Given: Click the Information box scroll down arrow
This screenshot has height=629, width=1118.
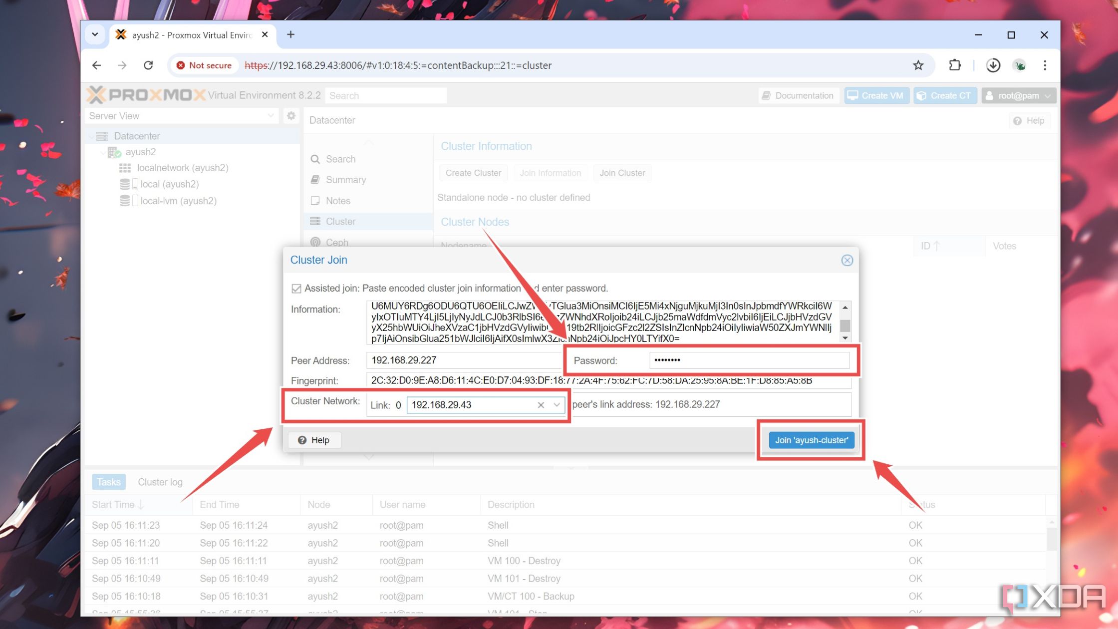Looking at the screenshot, I should click(x=845, y=338).
